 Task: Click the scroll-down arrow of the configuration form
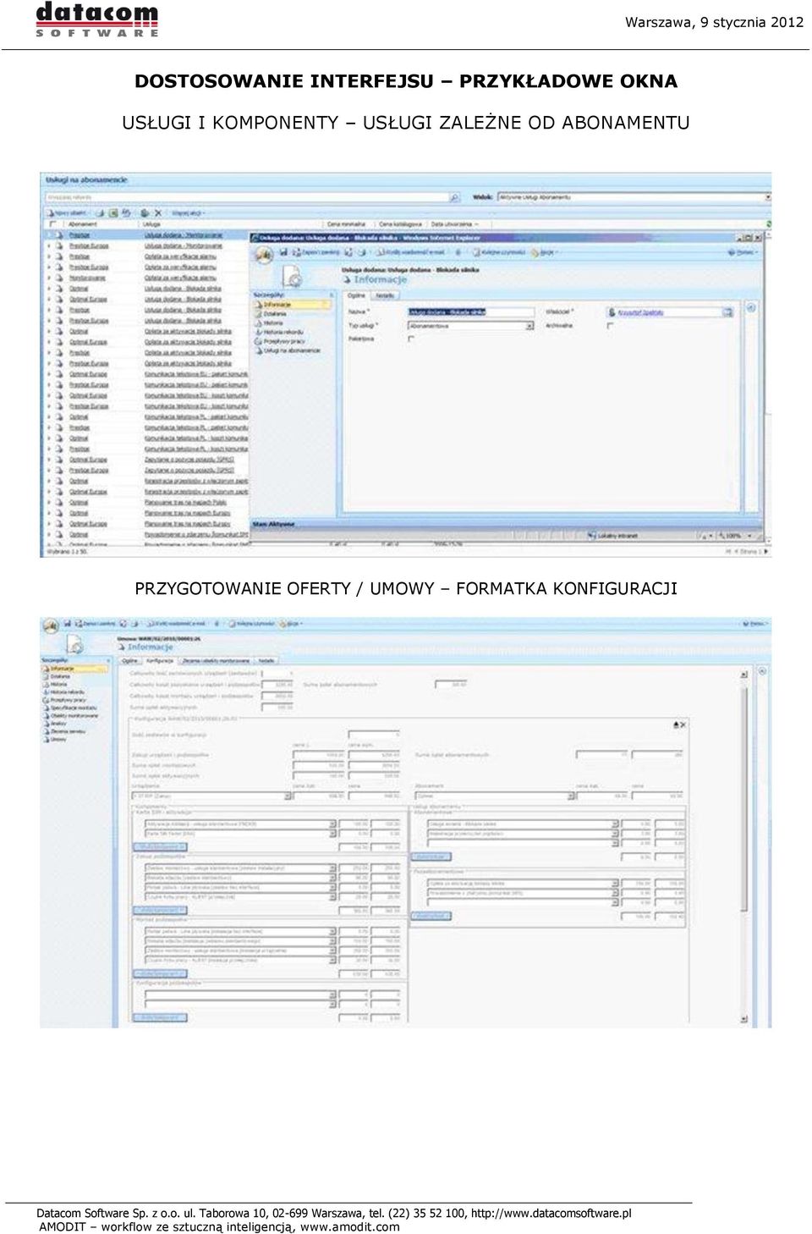[744, 1019]
